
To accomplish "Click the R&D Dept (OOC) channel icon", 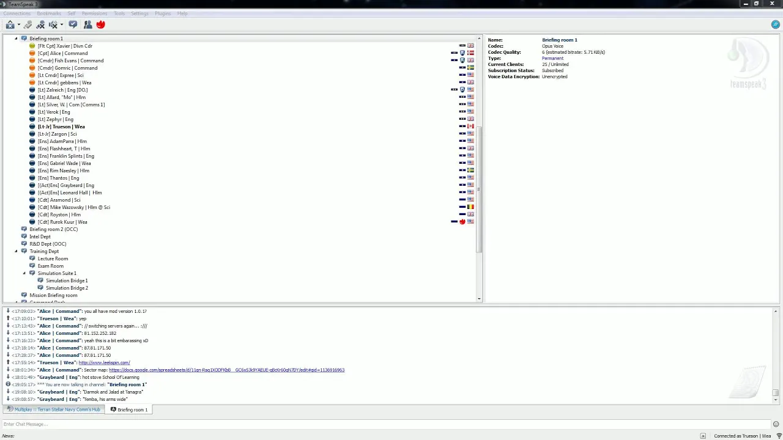I will (24, 244).
